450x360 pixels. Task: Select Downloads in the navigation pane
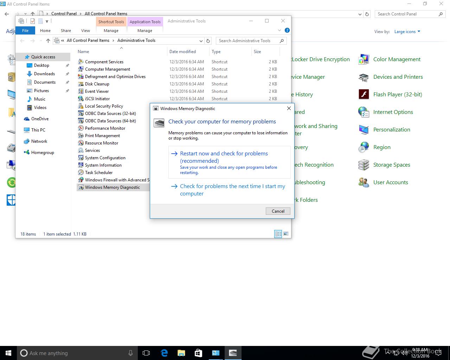coord(44,74)
